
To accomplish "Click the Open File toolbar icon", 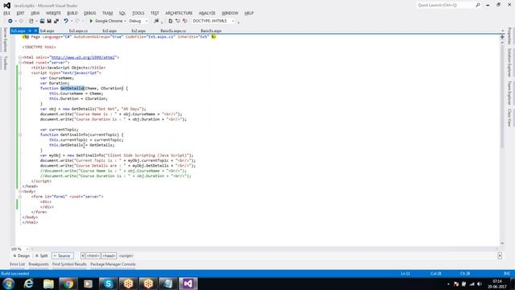I will click(x=42, y=21).
